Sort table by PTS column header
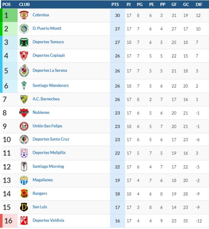 (x=115, y=5)
